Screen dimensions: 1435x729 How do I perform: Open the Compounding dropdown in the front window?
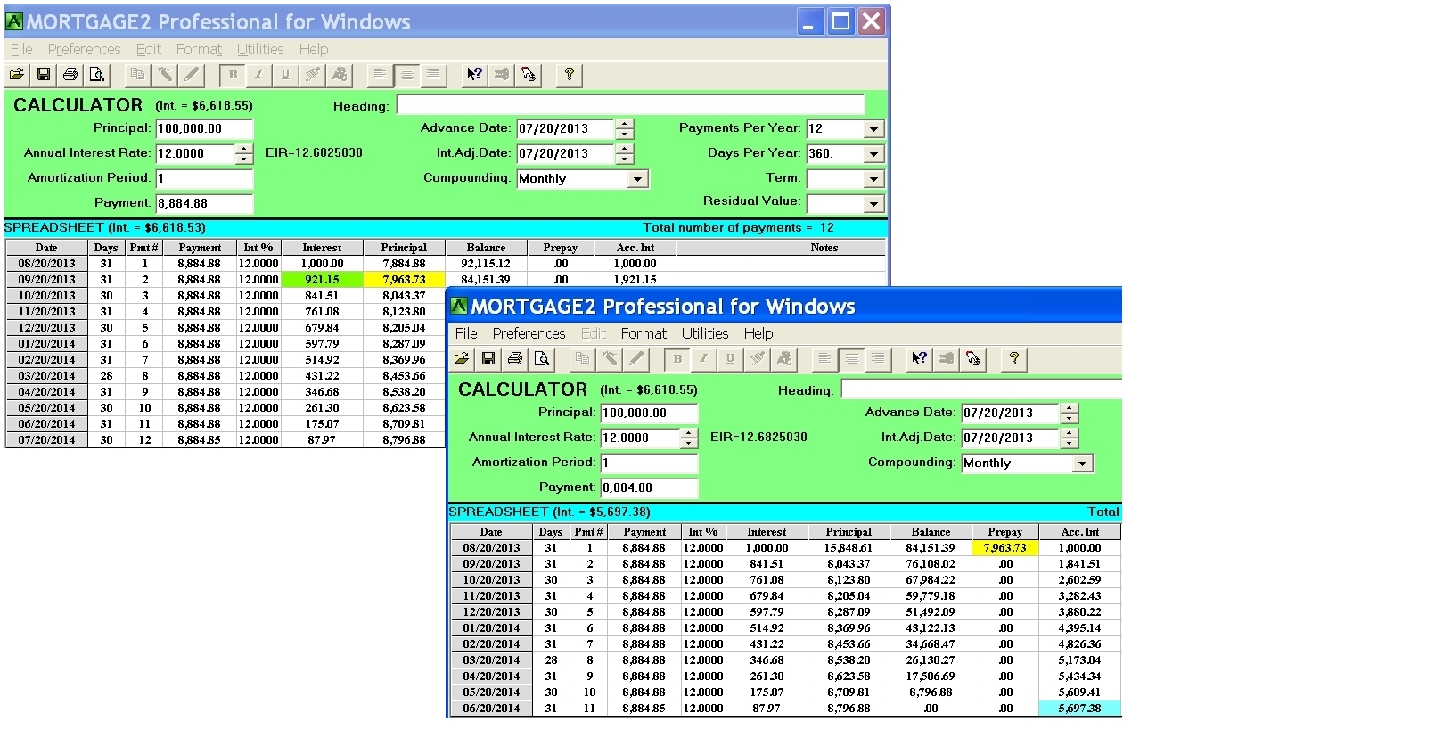point(1082,463)
